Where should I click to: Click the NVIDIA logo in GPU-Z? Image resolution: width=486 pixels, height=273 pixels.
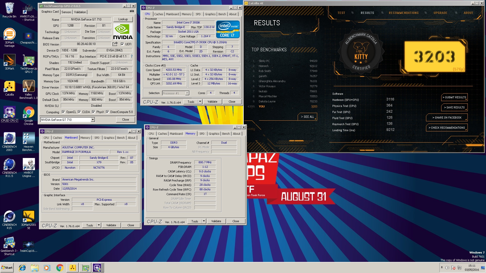[123, 32]
